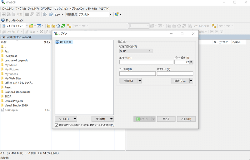Screen dimensions: 250x160
Task: Refresh the local directory with green arrows
Action: click(x=63, y=26)
